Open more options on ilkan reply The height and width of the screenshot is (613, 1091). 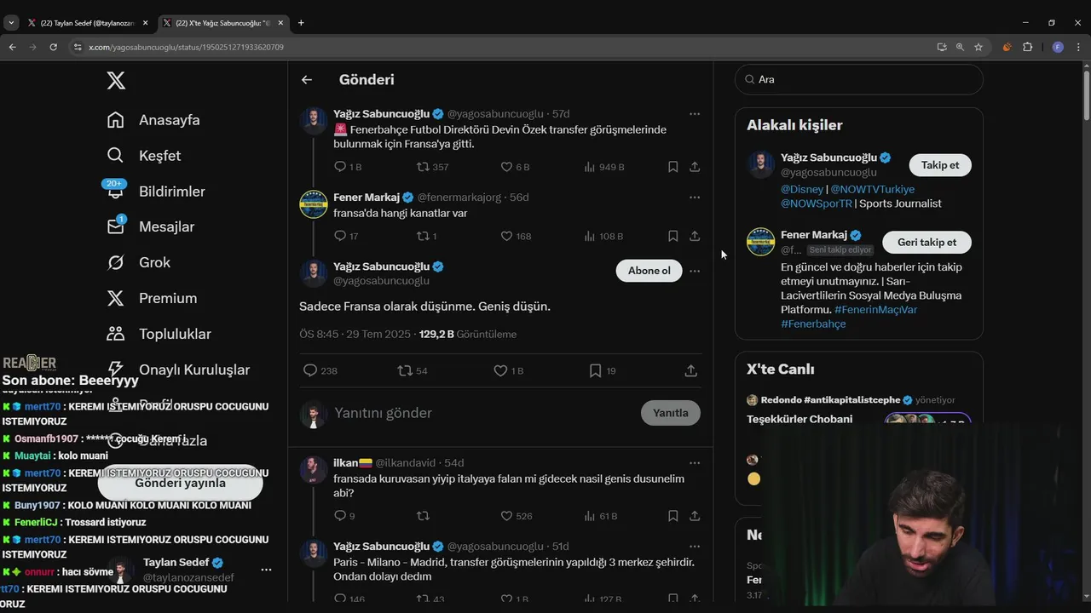(695, 463)
